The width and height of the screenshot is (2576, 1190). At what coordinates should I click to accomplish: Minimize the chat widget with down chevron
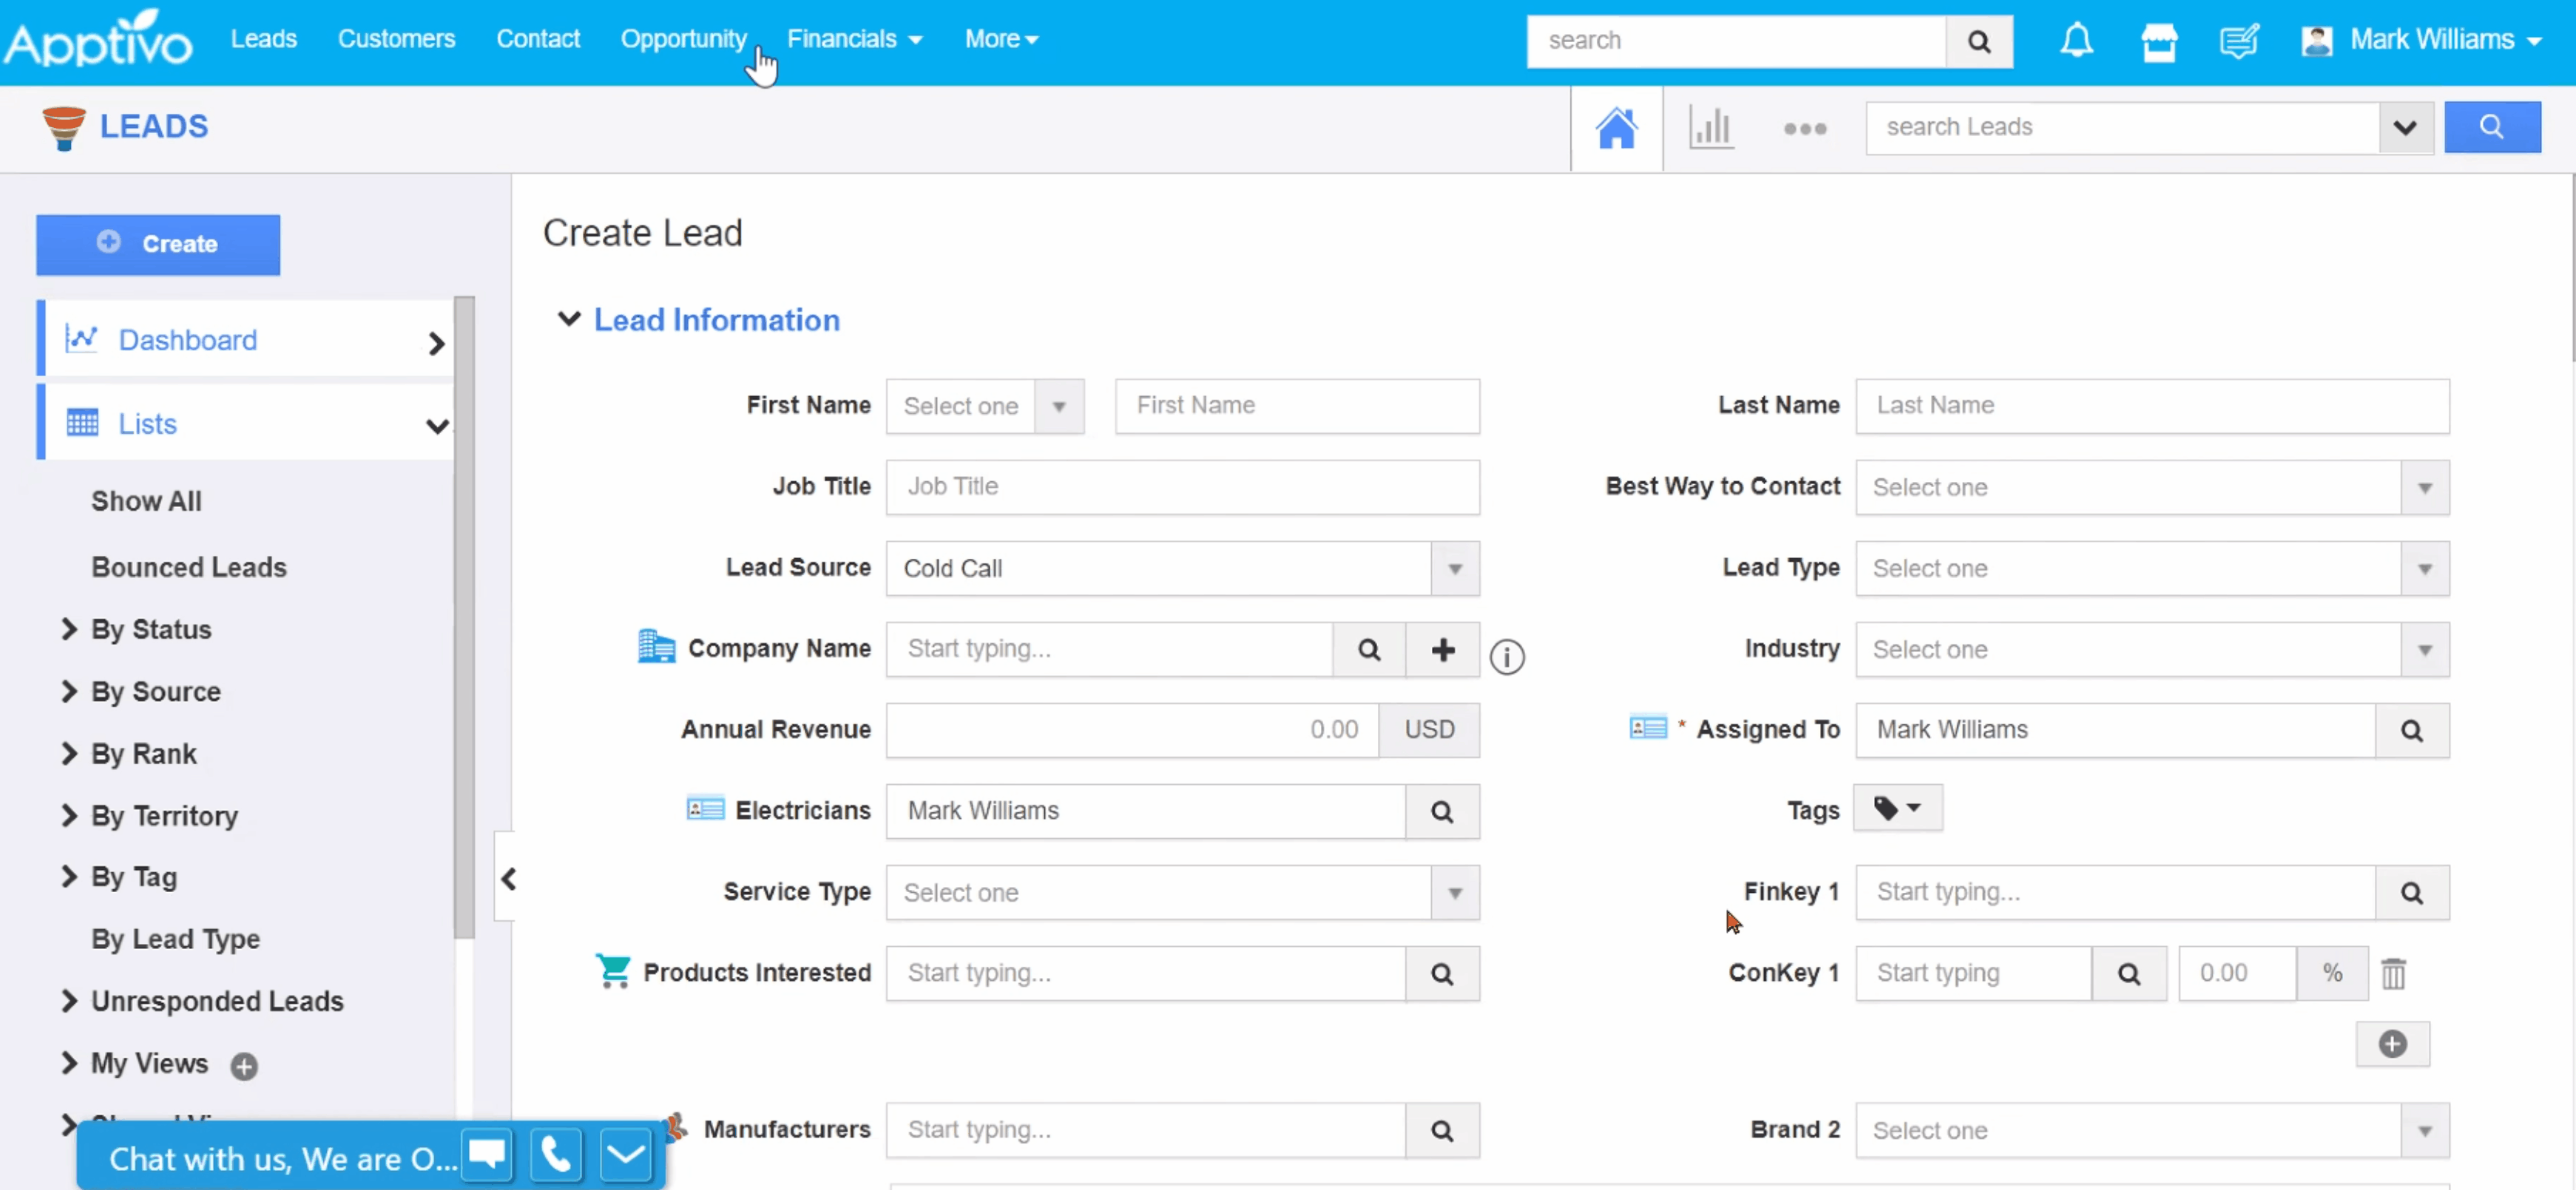(x=626, y=1155)
